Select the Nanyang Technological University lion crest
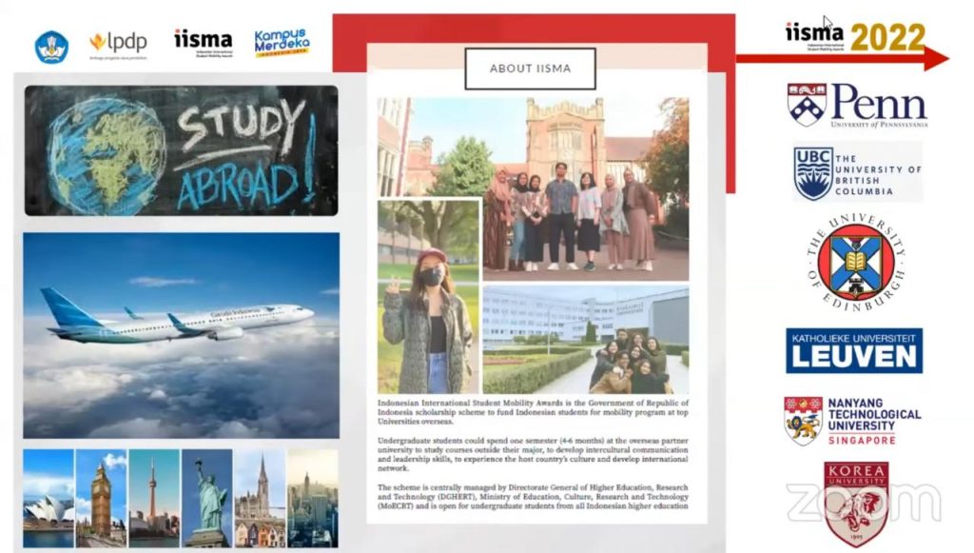This screenshot has width=974, height=553. (803, 421)
